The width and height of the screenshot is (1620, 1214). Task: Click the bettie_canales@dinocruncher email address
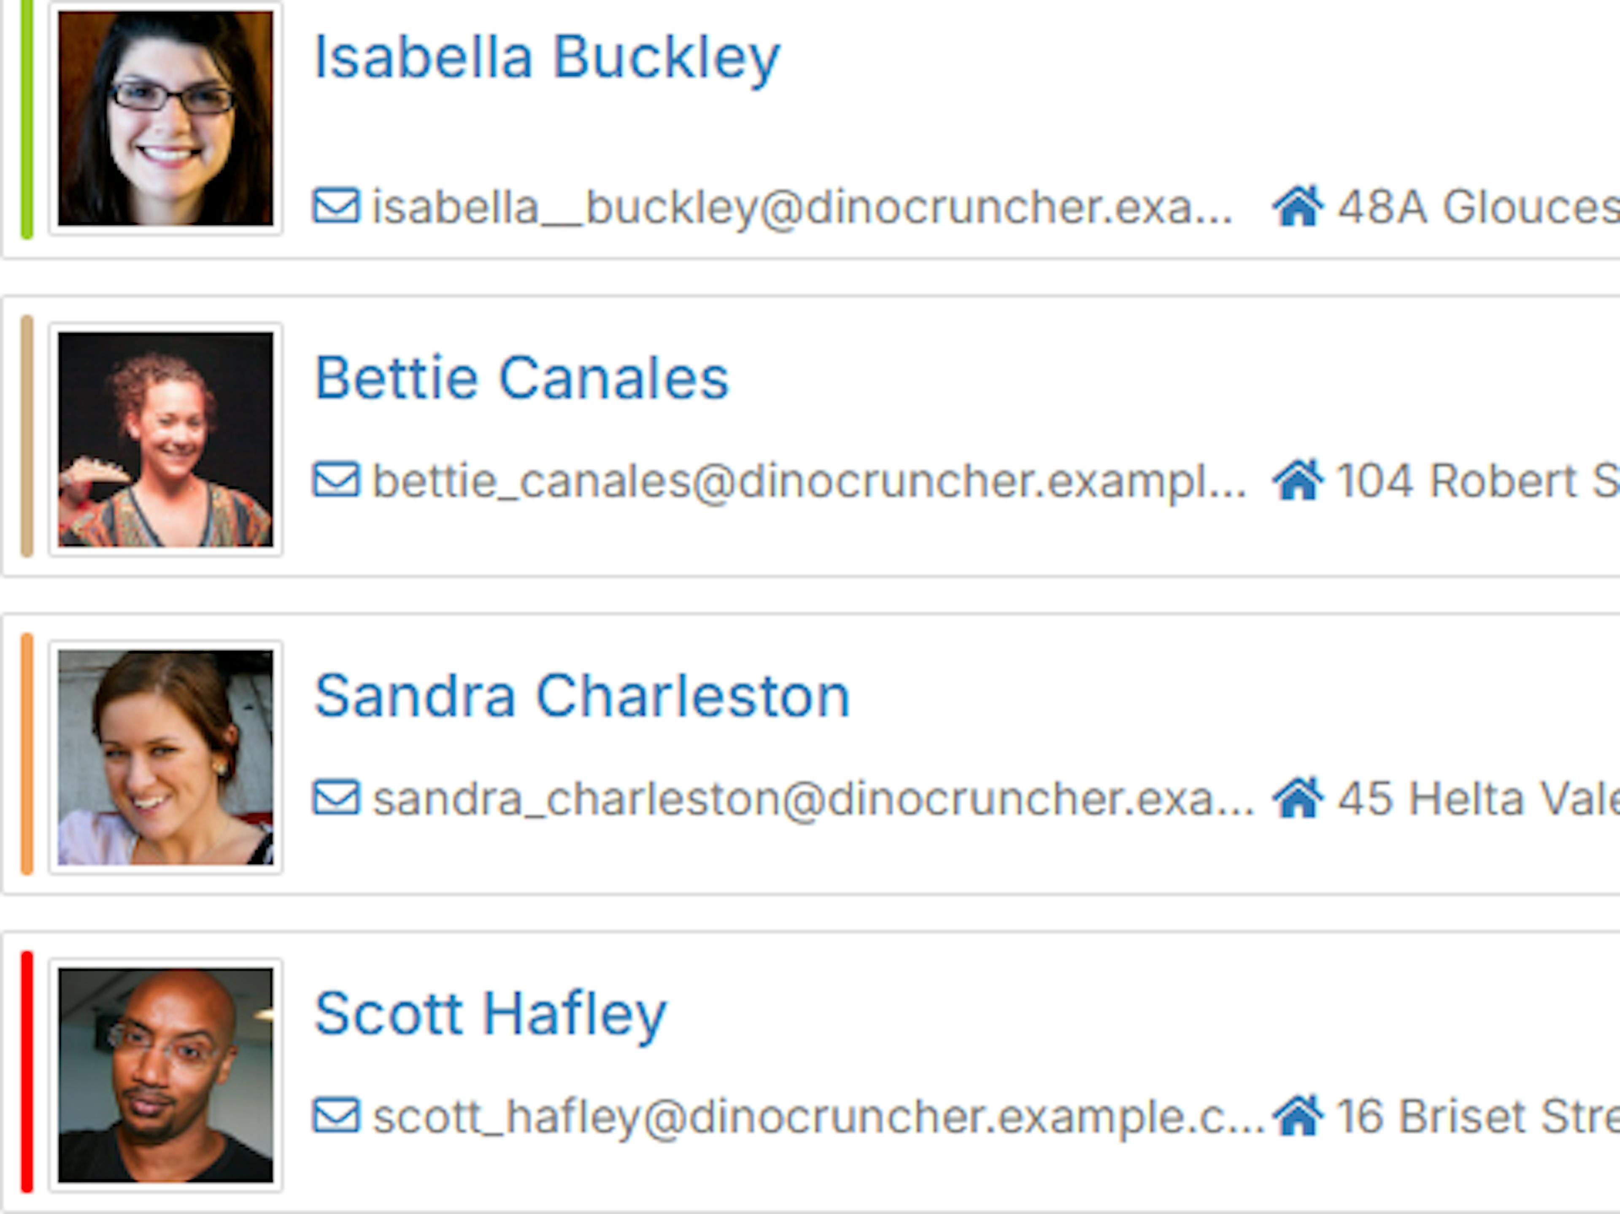click(810, 481)
